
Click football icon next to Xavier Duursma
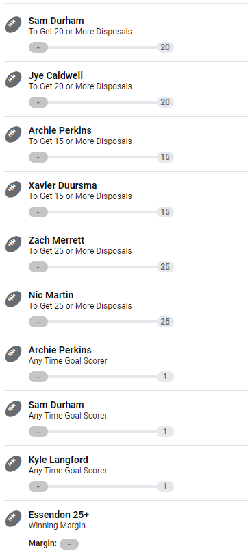pyautogui.click(x=14, y=189)
